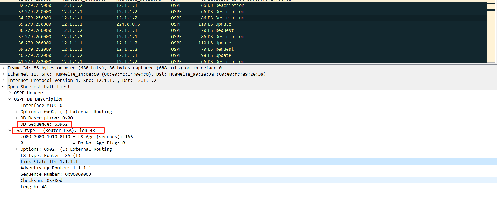Select the Do Not Age Flag line
Image resolution: width=497 pixels, height=210 pixels.
click(73, 143)
